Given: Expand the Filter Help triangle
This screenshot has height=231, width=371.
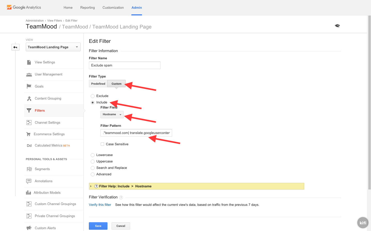Looking at the screenshot, I should click(x=91, y=186).
